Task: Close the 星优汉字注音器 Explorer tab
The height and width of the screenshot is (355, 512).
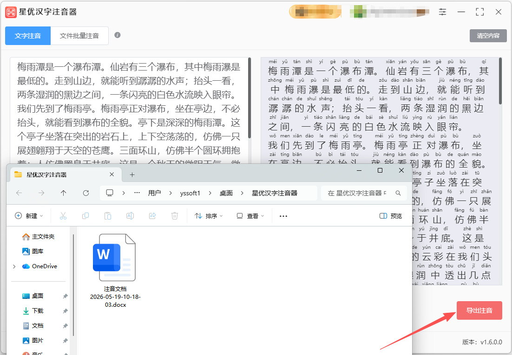Action: tap(112, 174)
